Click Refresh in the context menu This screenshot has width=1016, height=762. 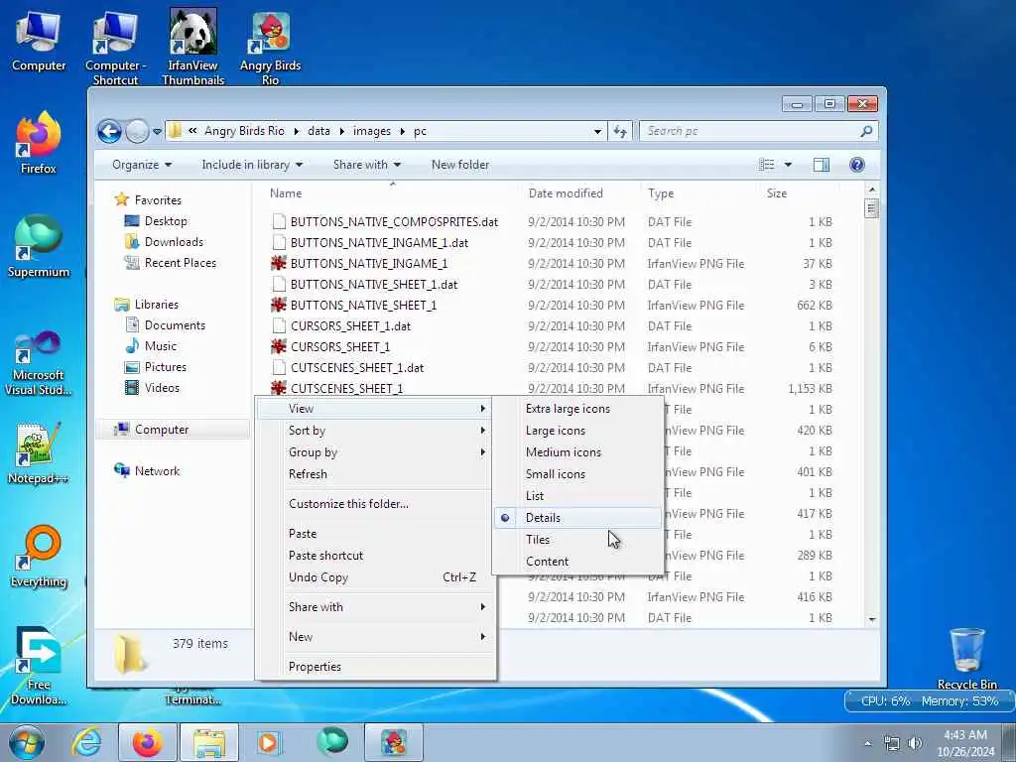[x=375, y=474]
